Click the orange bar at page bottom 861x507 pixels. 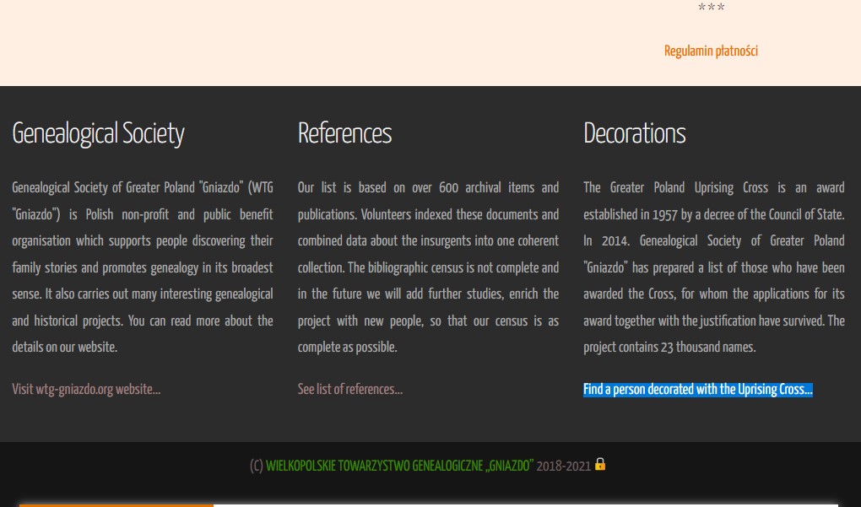click(116, 504)
